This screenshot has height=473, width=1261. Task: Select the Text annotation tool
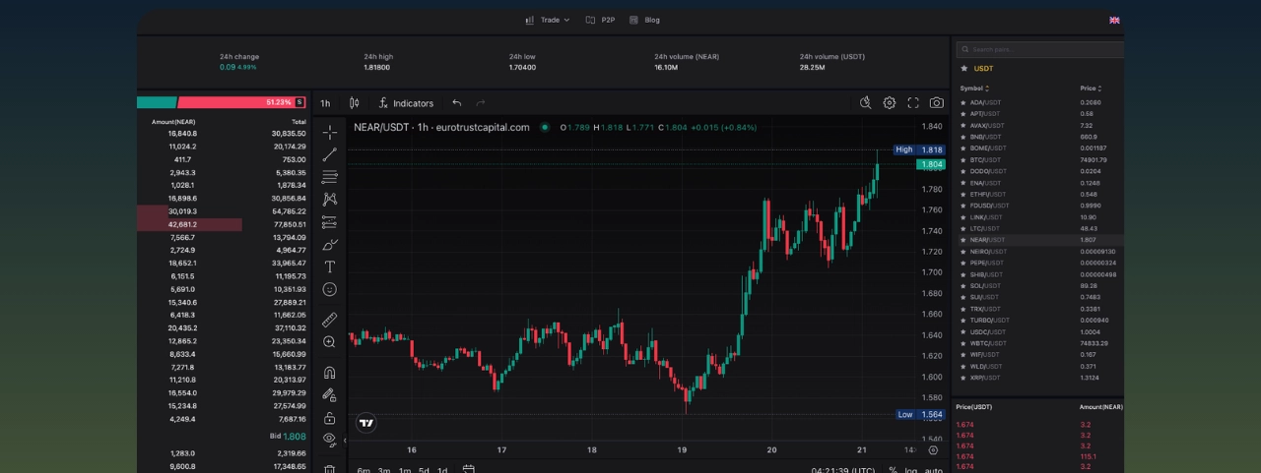(x=330, y=266)
